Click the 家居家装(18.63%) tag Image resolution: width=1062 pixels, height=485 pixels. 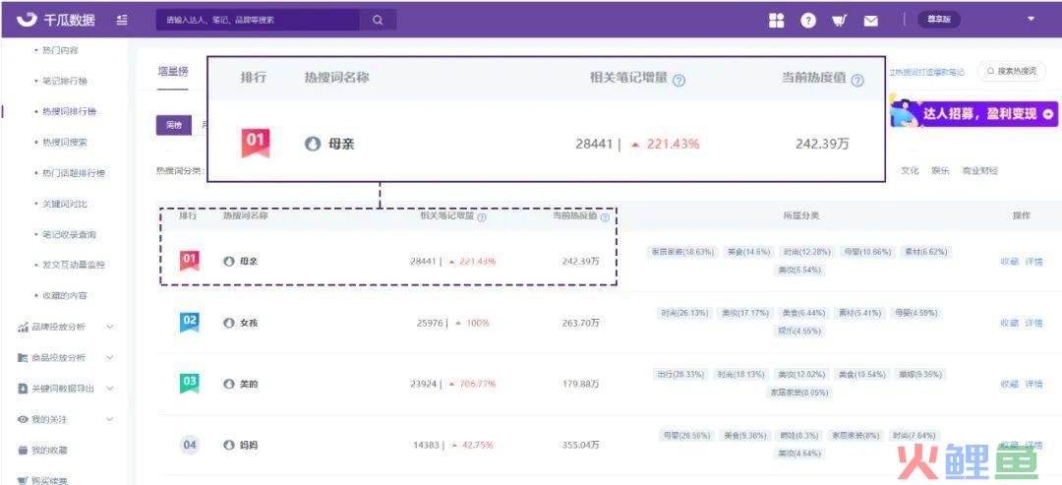[682, 251]
